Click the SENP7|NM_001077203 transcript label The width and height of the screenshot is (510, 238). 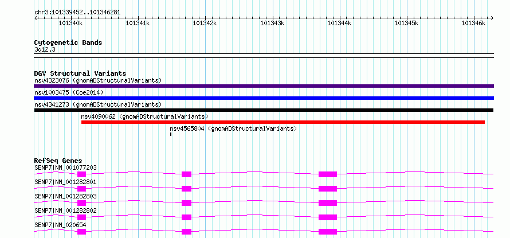click(65, 167)
